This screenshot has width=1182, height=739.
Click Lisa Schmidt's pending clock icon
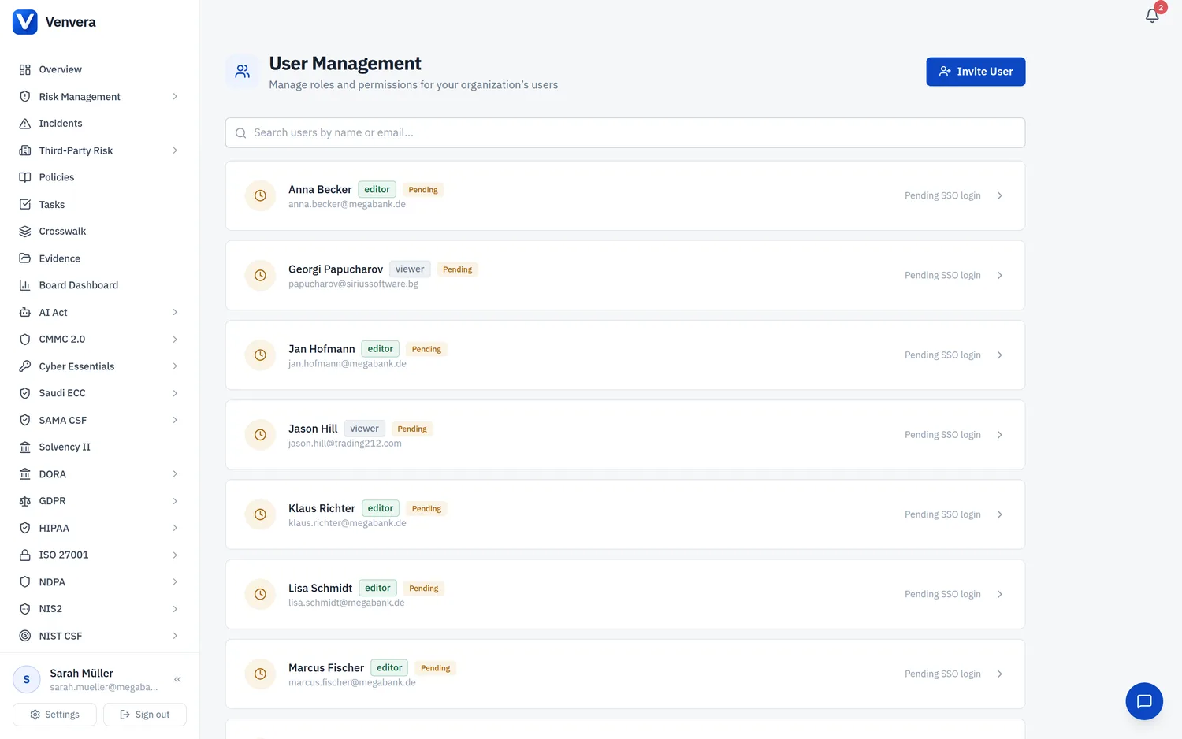coord(260,594)
